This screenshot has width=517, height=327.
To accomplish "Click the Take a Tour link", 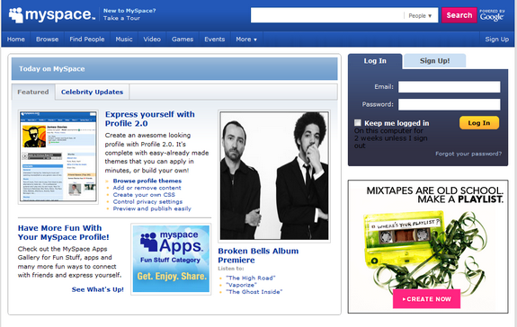I will coord(121,19).
